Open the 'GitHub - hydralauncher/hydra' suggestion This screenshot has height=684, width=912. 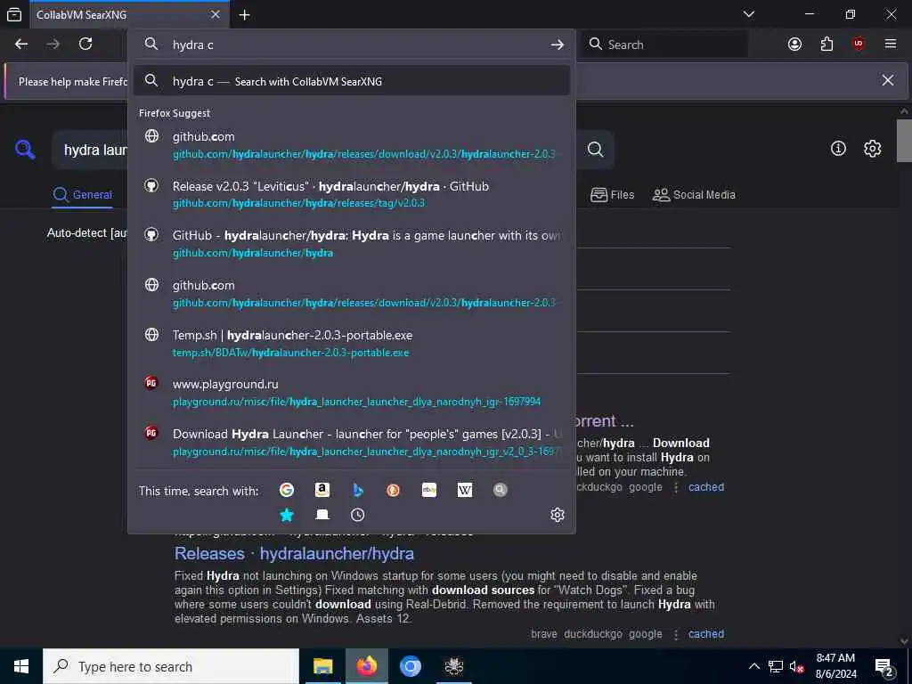[x=351, y=244]
